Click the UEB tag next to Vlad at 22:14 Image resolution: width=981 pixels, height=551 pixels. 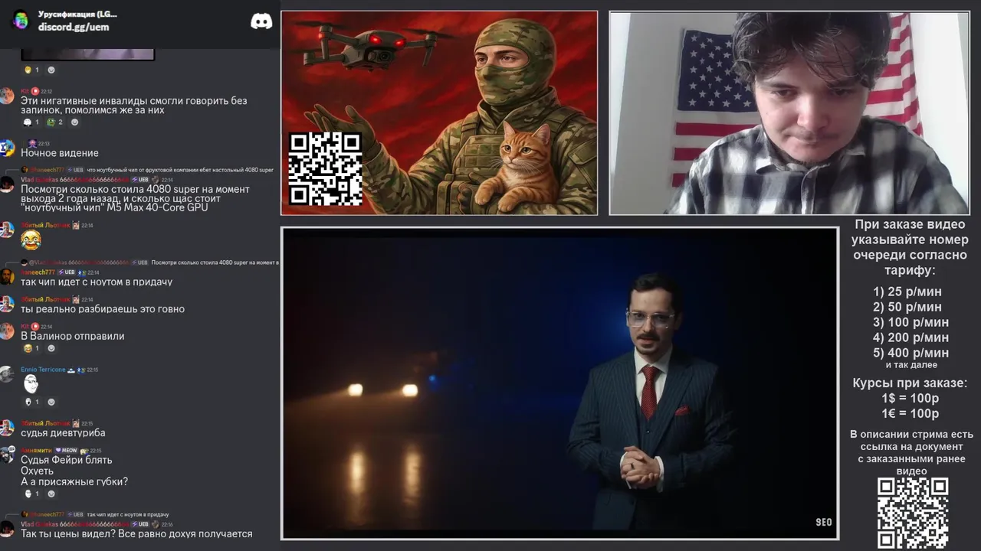pyautogui.click(x=142, y=180)
